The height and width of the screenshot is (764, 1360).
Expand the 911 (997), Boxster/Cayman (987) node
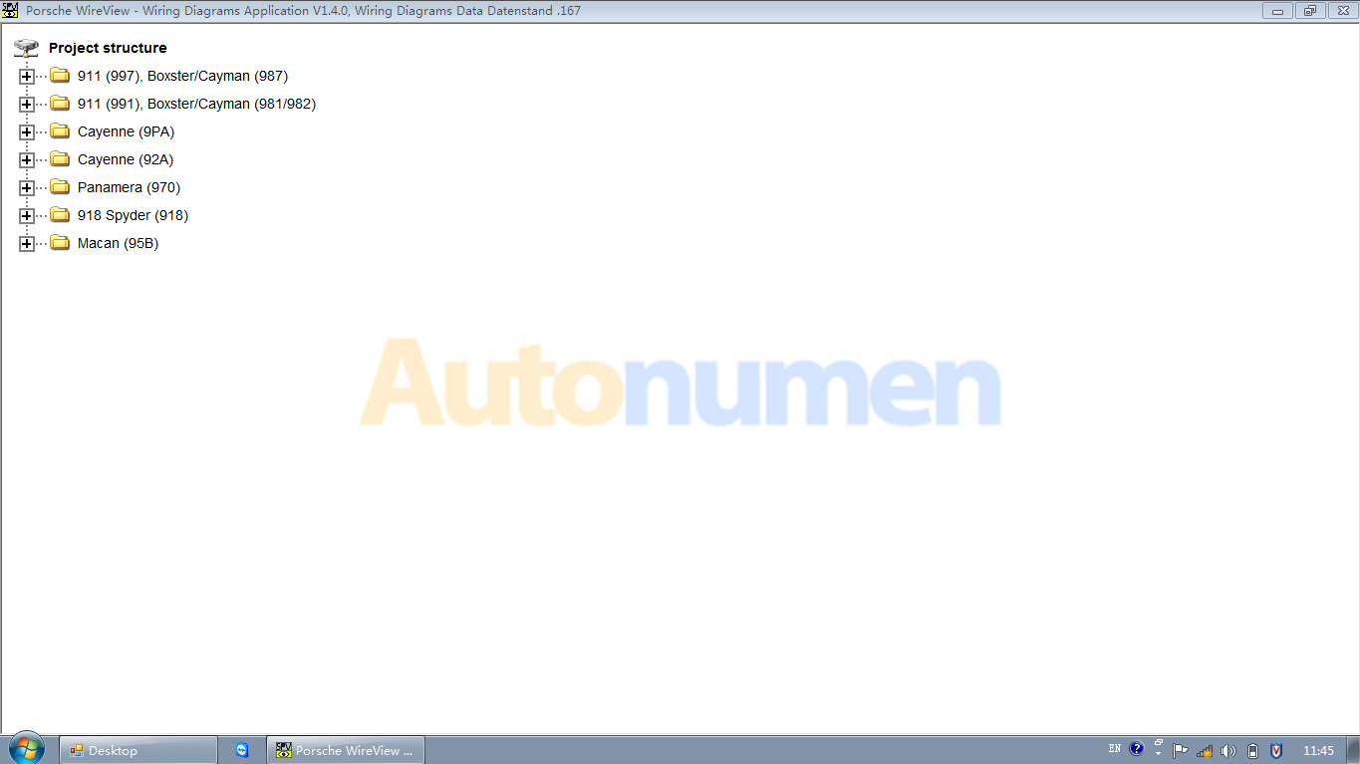point(27,76)
